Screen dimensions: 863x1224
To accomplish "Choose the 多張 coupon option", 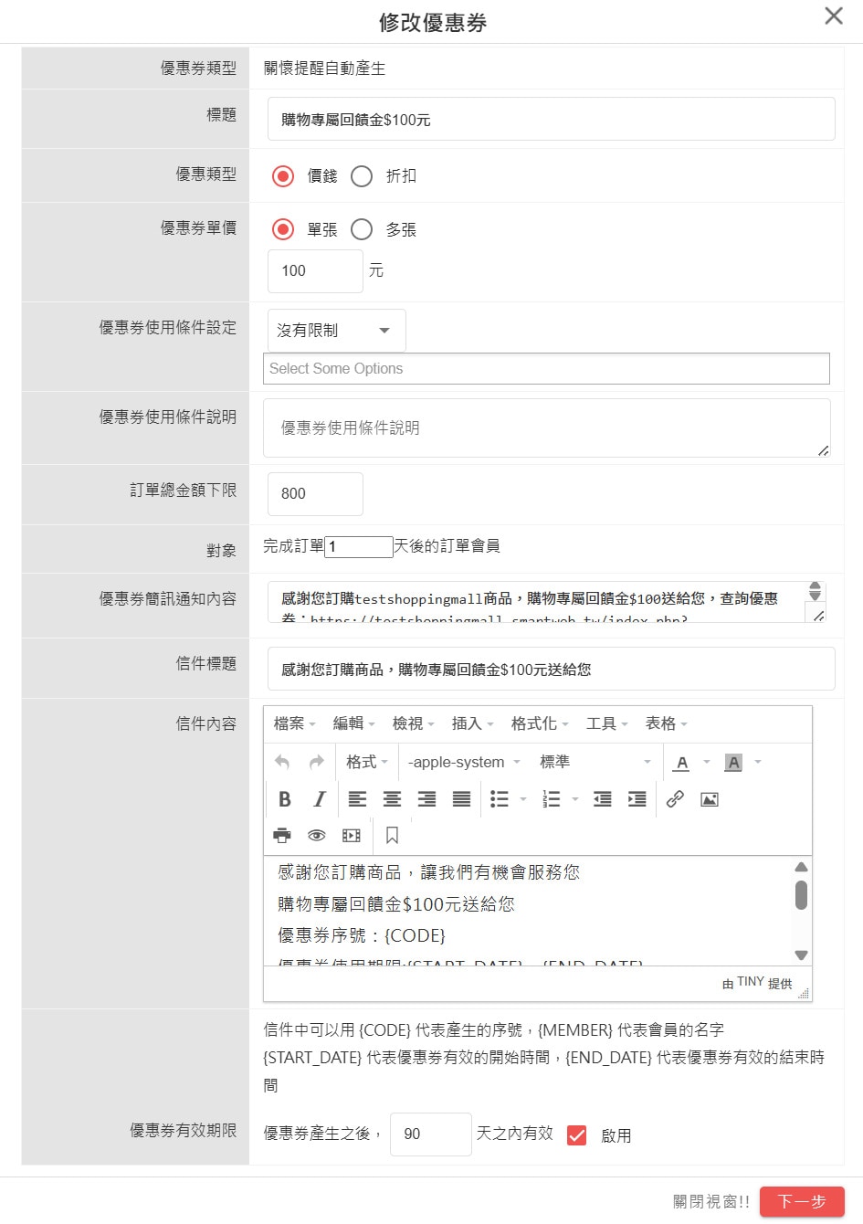I will click(362, 229).
